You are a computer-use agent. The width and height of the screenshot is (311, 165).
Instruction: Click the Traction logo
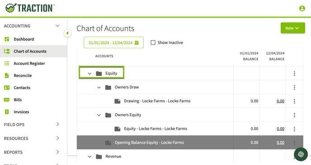pyautogui.click(x=30, y=8)
